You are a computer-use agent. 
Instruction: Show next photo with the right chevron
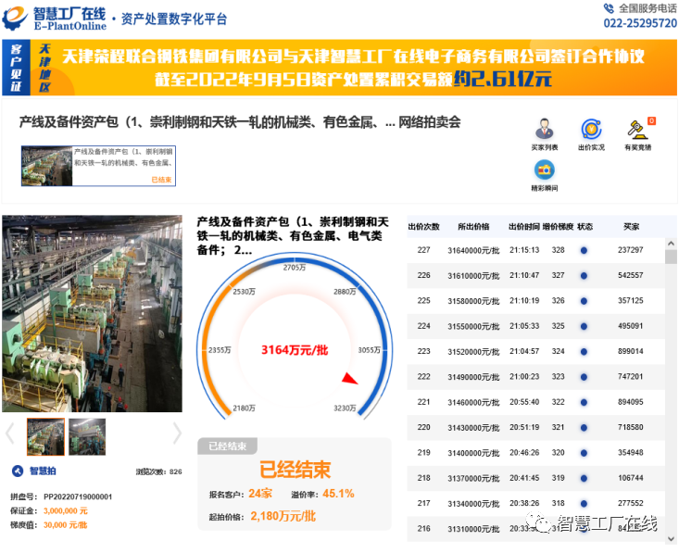click(177, 434)
